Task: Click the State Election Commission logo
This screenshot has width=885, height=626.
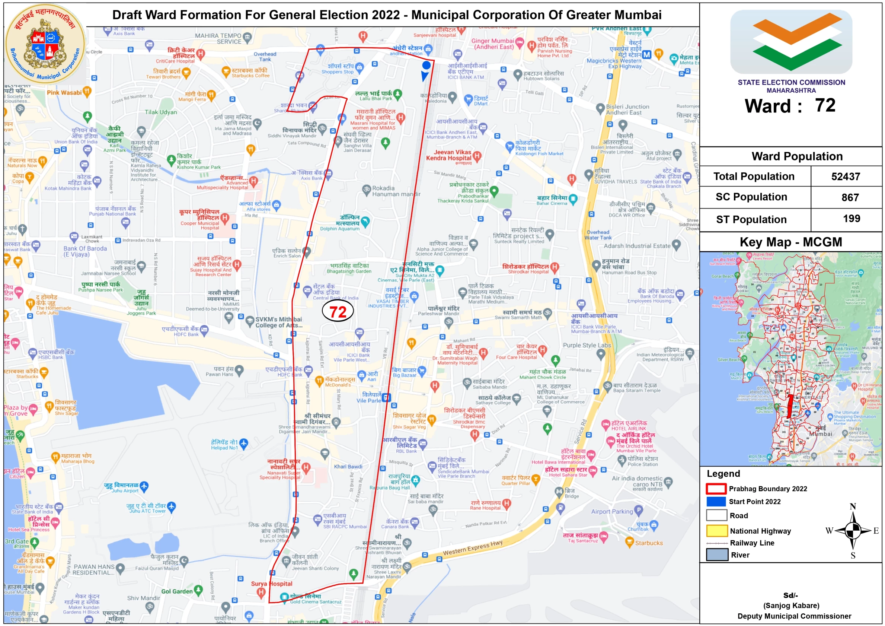Action: point(791,42)
